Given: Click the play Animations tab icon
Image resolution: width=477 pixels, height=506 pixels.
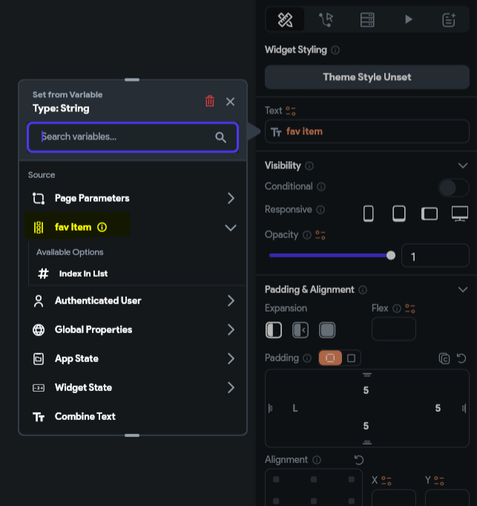Looking at the screenshot, I should click(409, 19).
